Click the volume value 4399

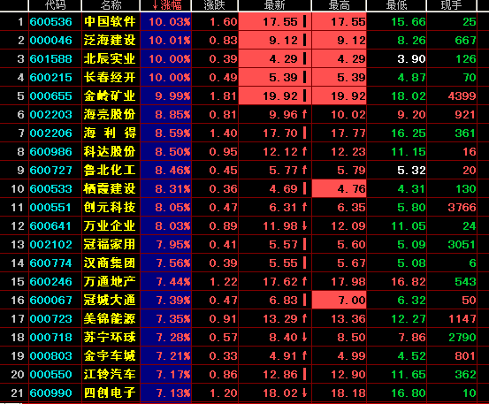[x=462, y=96]
